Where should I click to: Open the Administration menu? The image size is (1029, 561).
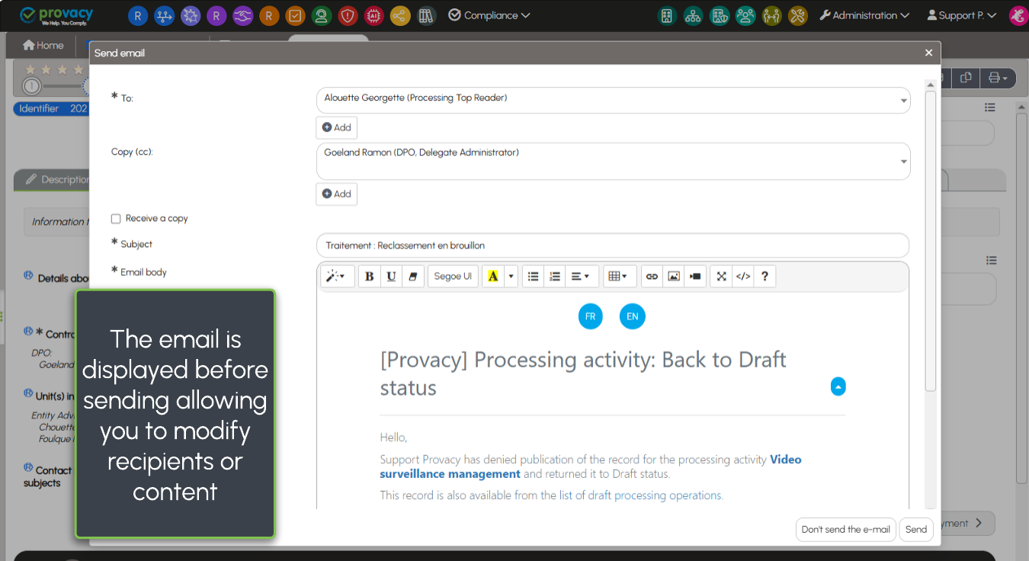(864, 15)
